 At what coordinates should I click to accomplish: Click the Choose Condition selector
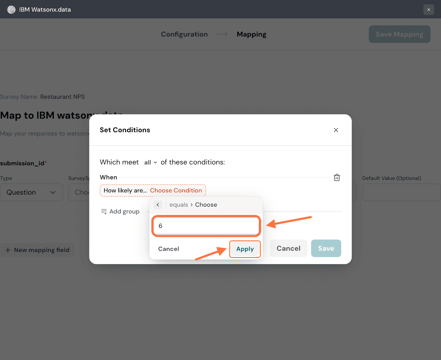(x=176, y=190)
